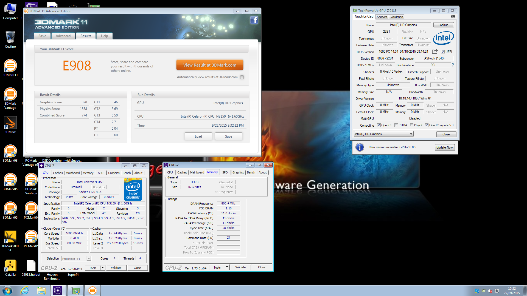Image resolution: width=527 pixels, height=296 pixels.
Task: Open the Catzilla desktop shortcut
Action: 10,267
